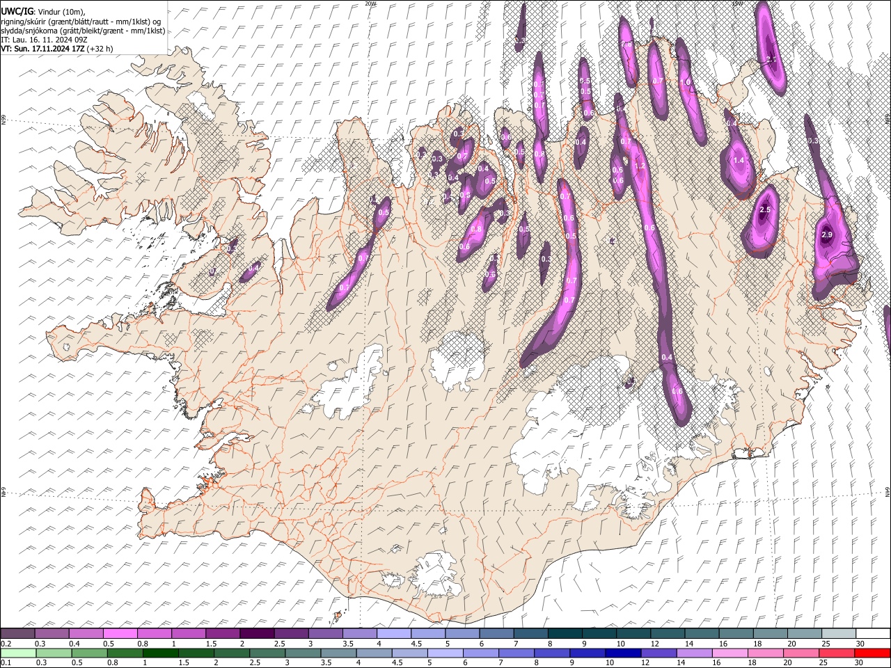Image resolution: width=891 pixels, height=668 pixels.
Task: Click the 'VT: Sun. 17.11.2024 17Z' valid time
Action: click(x=43, y=49)
